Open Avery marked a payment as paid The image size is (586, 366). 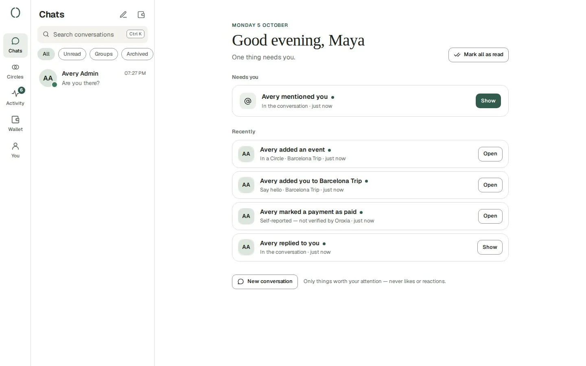coord(490,216)
